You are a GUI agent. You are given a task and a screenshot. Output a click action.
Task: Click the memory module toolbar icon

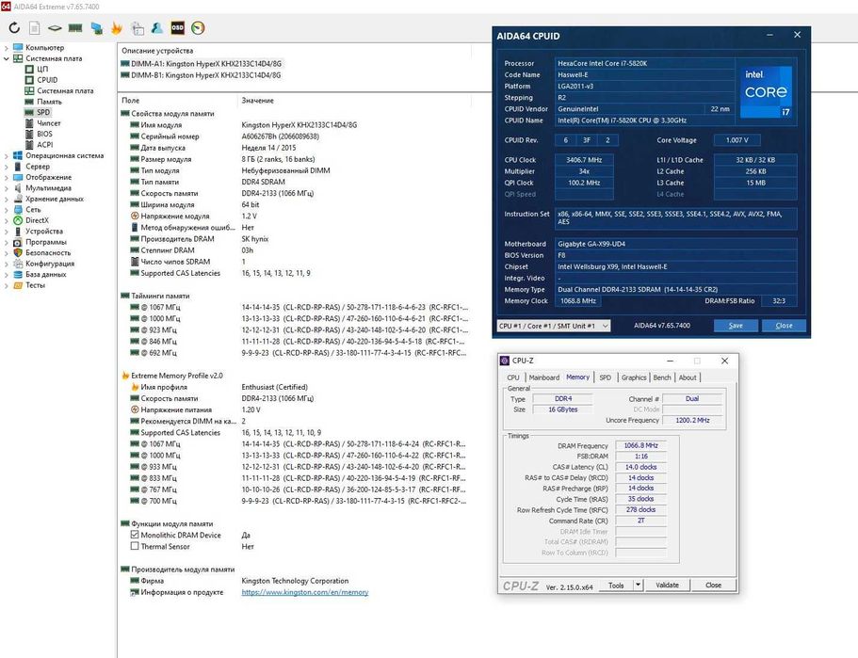pos(75,28)
